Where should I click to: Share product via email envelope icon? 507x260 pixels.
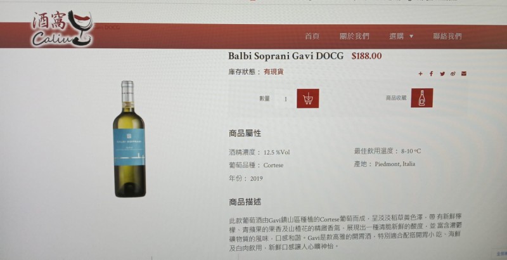point(464,74)
